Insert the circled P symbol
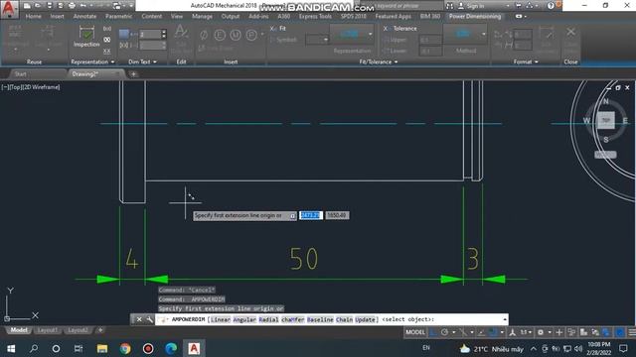Image resolution: width=636 pixels, height=357 pixels. click(x=251, y=36)
